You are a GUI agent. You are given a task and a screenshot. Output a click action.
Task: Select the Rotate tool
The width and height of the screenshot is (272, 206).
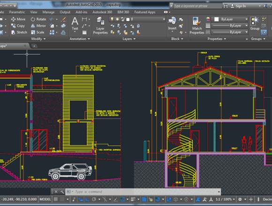pos(38,19)
